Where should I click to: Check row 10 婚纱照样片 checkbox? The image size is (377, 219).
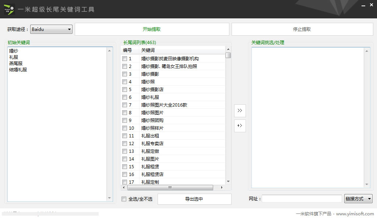(x=124, y=128)
